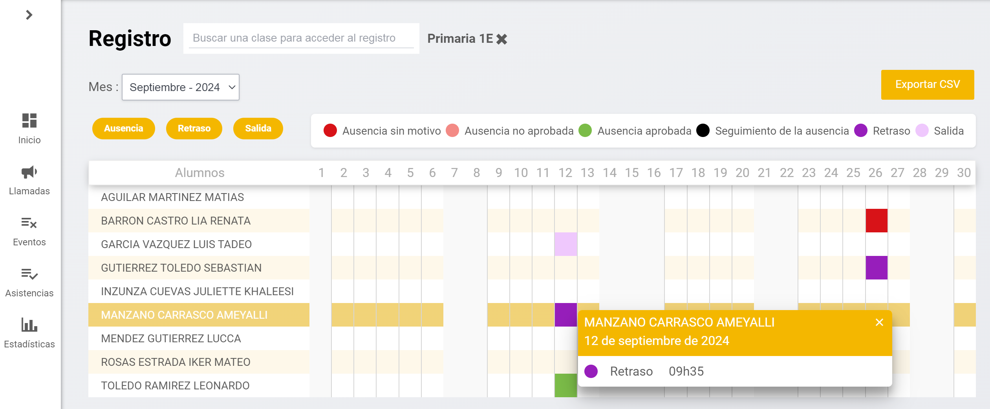This screenshot has width=990, height=409.
Task: Click the red Ausencia sin motivo legend dot
Action: [330, 131]
